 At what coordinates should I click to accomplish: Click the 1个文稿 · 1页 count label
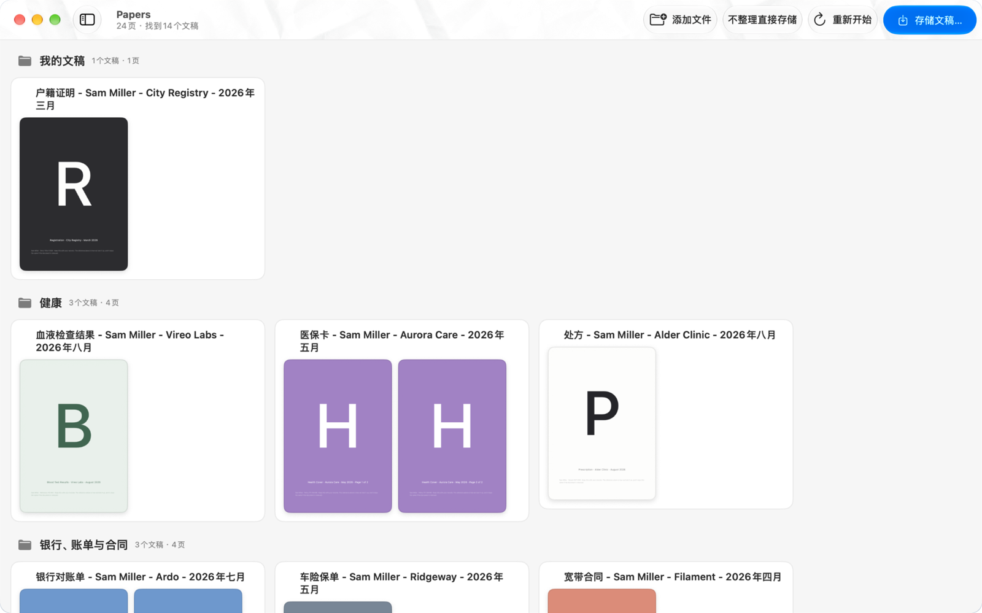pos(115,61)
